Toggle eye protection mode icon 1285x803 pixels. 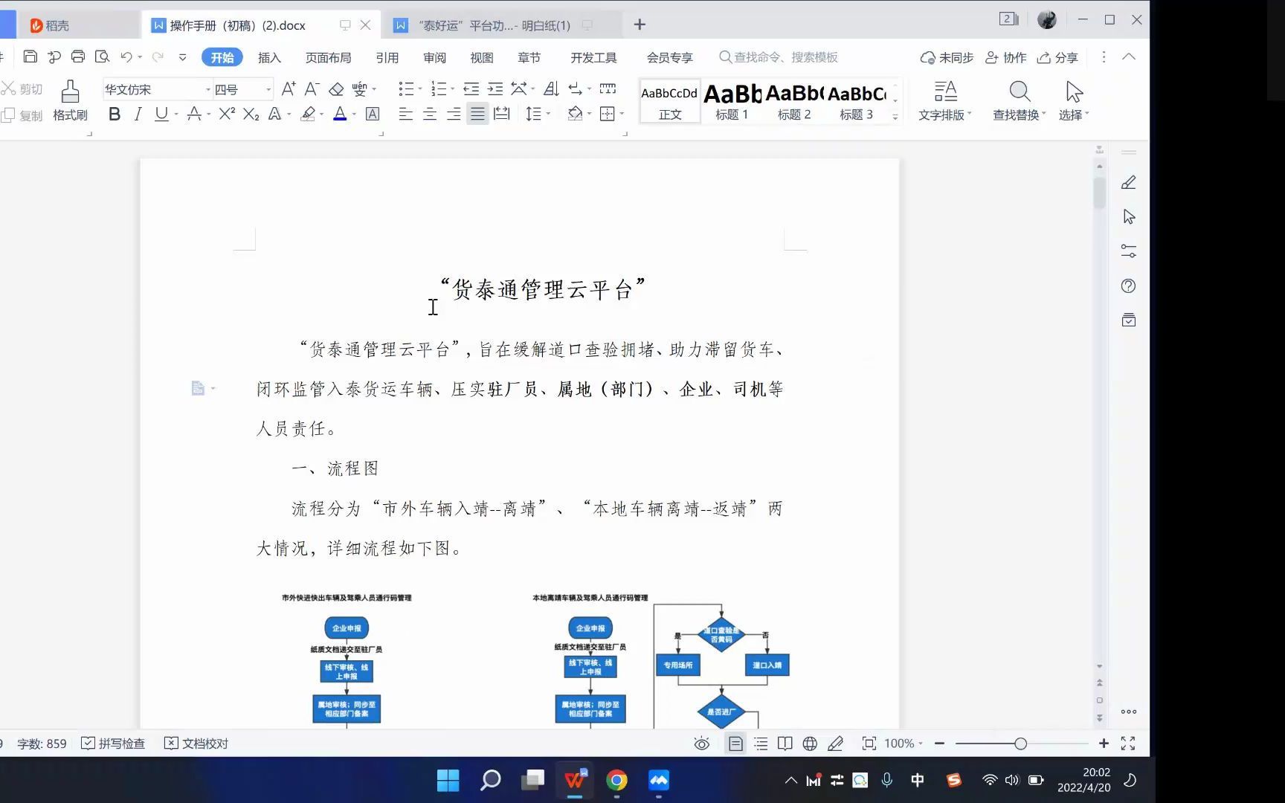click(701, 744)
